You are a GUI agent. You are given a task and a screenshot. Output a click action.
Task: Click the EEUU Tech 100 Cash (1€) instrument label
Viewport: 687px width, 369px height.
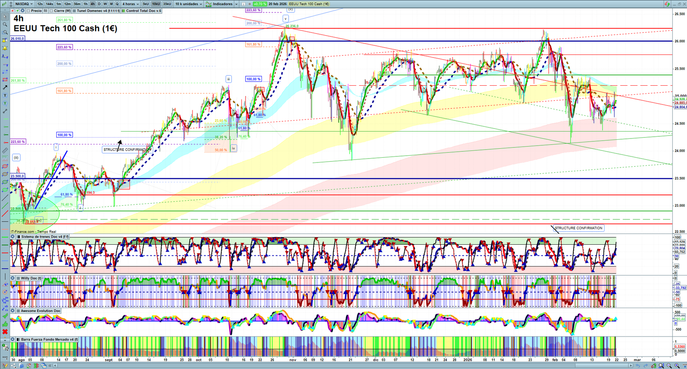tap(309, 4)
